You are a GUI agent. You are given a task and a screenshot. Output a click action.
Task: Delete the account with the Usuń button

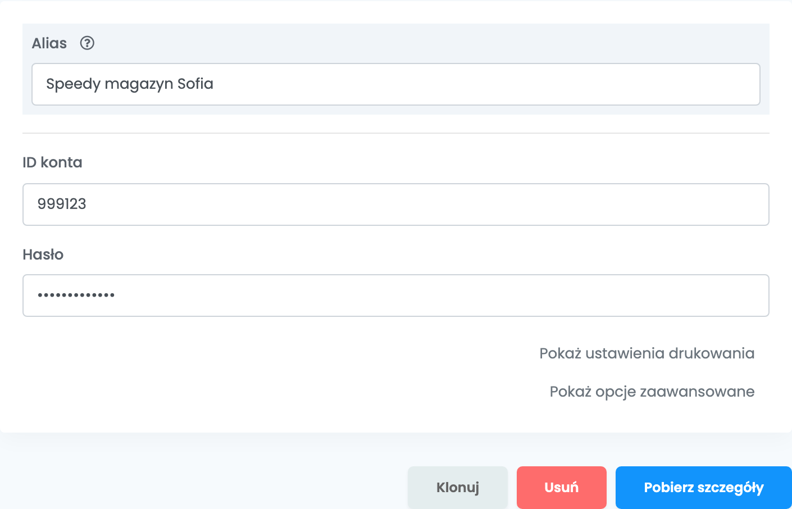click(x=562, y=488)
